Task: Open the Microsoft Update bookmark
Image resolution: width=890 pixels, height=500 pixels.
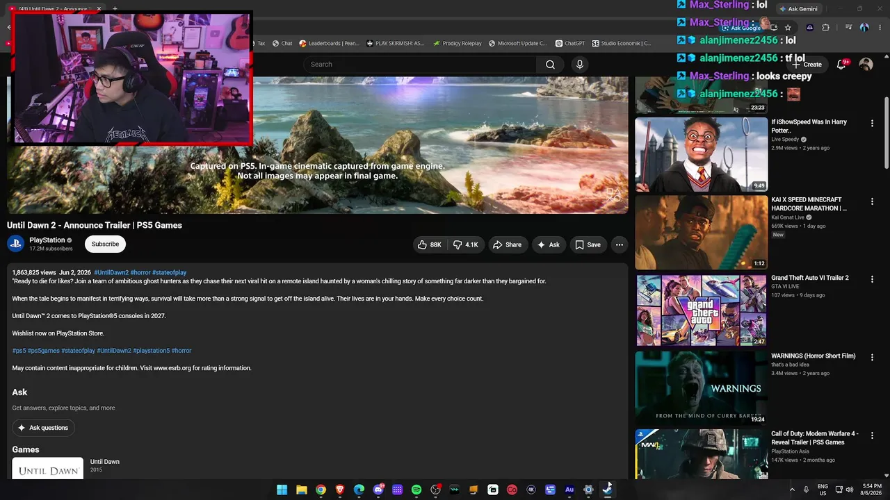Action: [517, 43]
